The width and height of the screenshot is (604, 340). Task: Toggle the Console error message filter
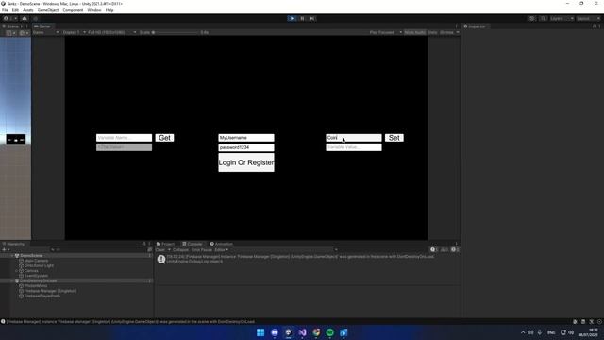tap(455, 249)
